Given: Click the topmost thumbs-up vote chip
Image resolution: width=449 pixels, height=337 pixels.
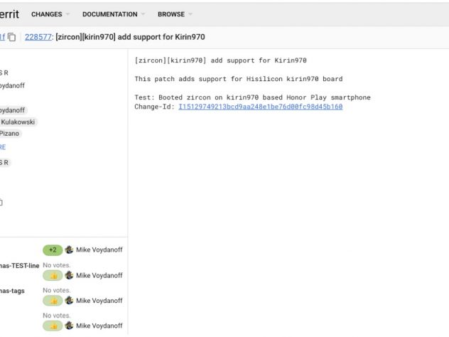Looking at the screenshot, I should click(53, 275).
